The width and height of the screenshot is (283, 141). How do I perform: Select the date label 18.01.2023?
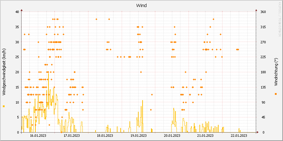pos(105,135)
